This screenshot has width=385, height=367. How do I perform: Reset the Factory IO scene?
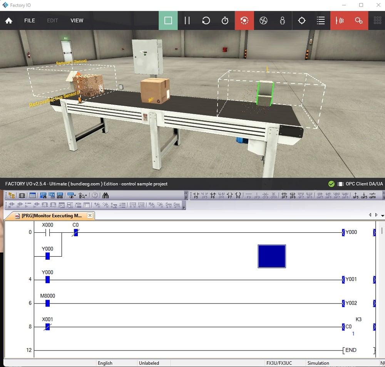point(206,20)
